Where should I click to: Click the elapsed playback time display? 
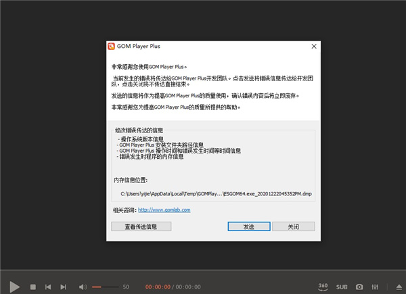(x=158, y=287)
